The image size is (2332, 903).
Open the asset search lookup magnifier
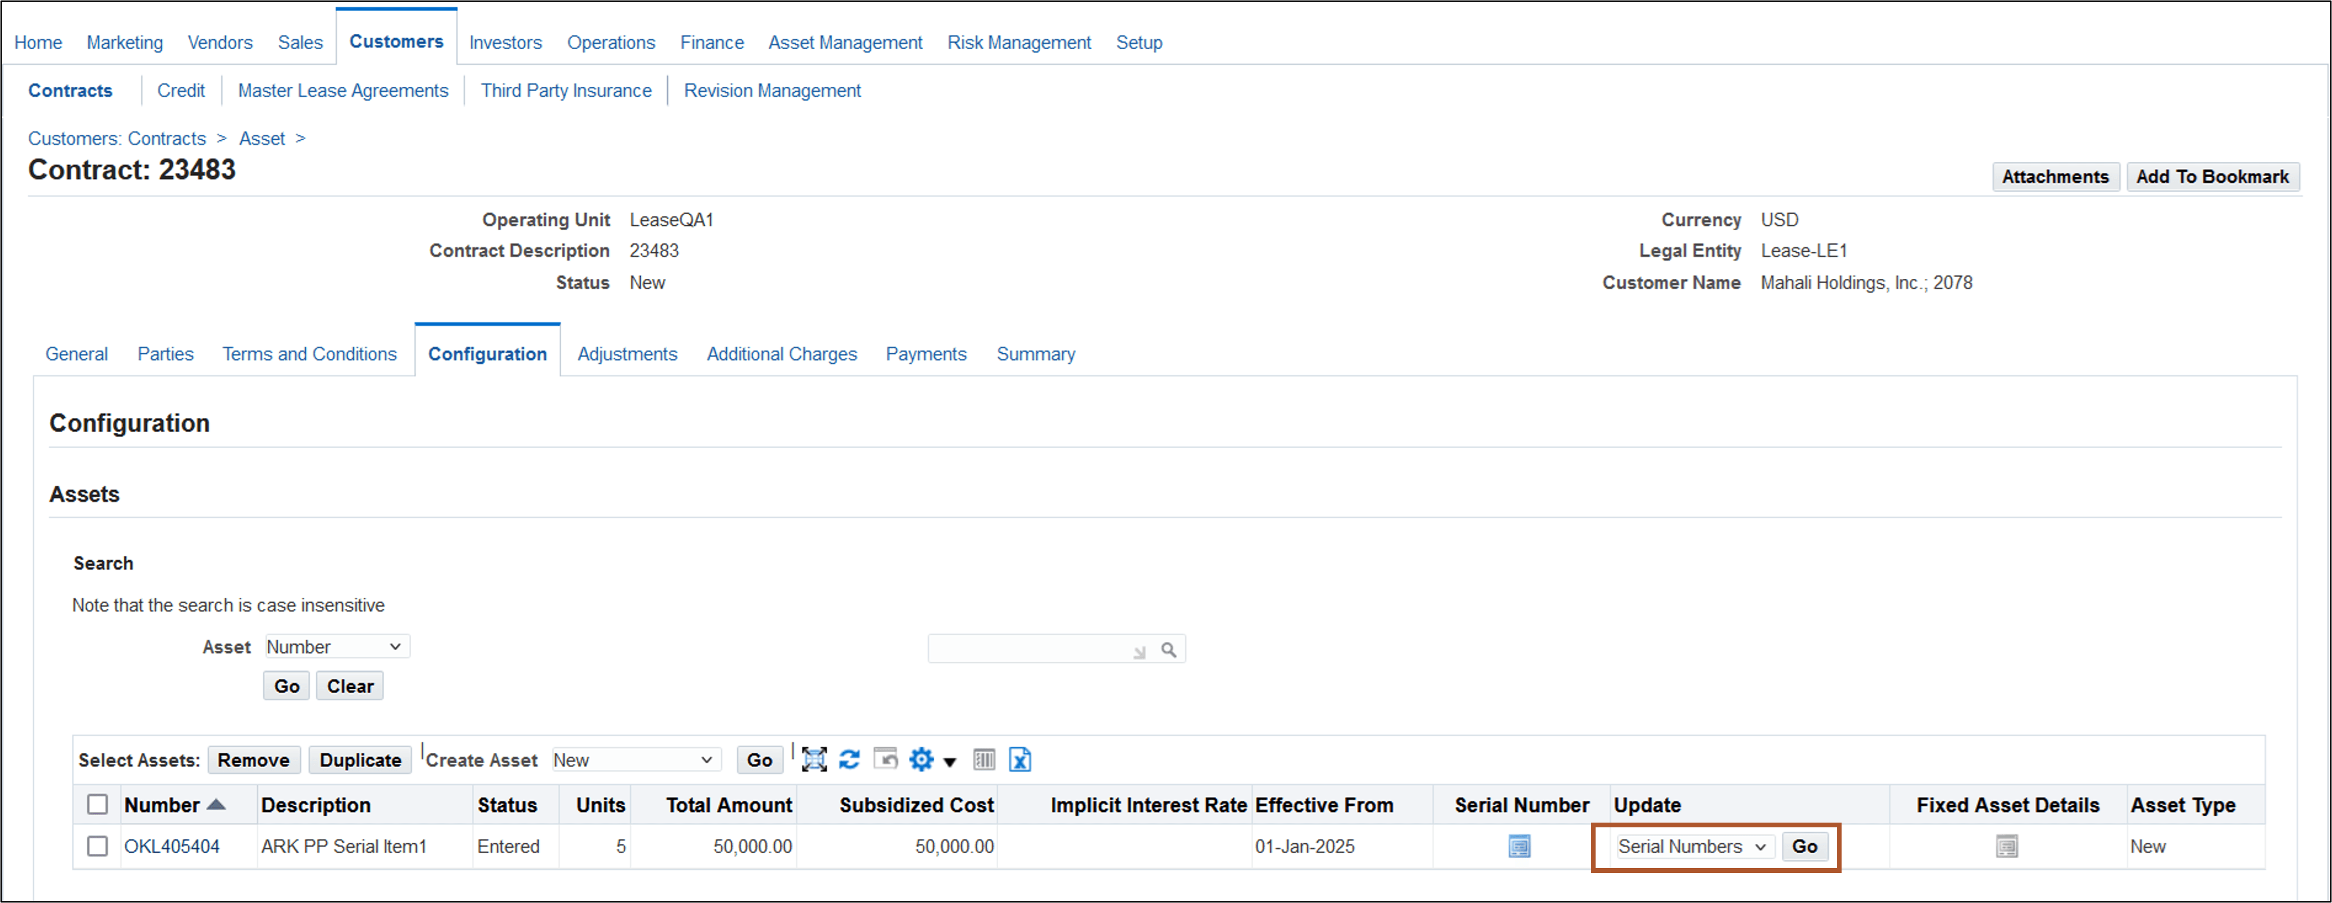click(x=1170, y=649)
